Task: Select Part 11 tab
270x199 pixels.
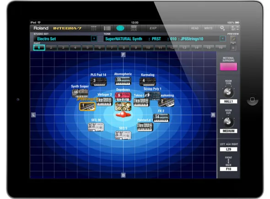Action: point(160,48)
